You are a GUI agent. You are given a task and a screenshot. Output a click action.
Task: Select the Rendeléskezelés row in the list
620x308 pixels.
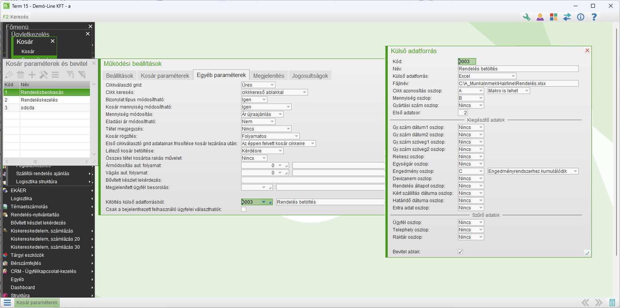pyautogui.click(x=39, y=100)
